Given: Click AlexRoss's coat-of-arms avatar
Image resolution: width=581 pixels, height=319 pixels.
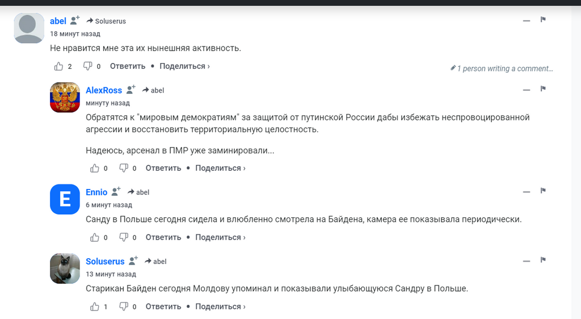Looking at the screenshot, I should click(65, 97).
